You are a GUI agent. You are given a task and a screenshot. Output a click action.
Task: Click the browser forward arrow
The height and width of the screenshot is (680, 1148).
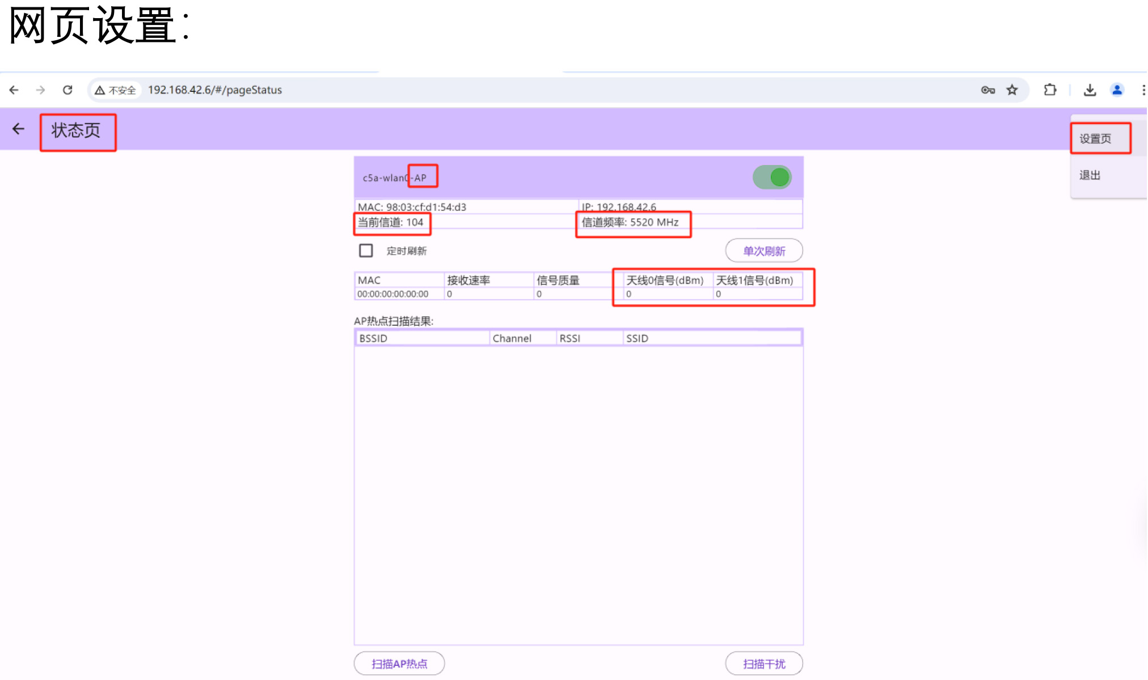[x=40, y=90]
